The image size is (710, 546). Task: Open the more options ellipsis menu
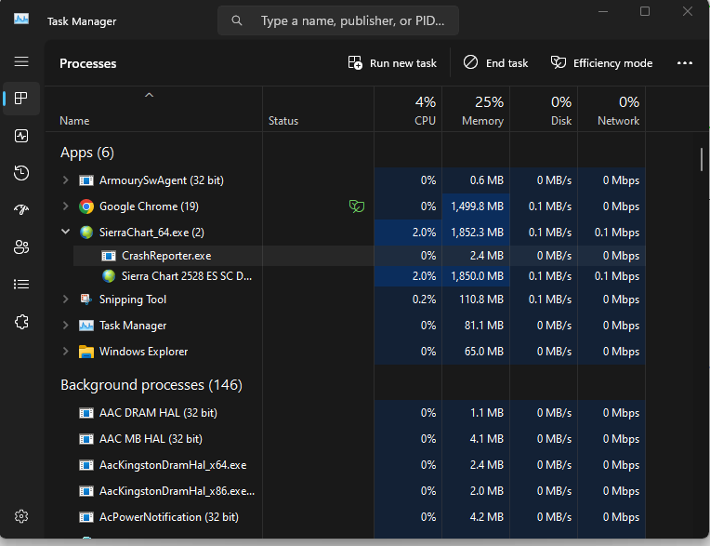685,63
